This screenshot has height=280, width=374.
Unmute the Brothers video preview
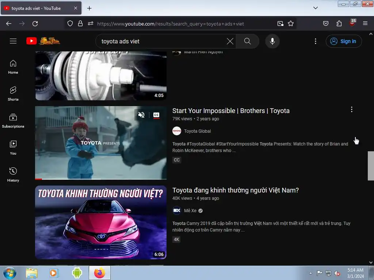coord(141,115)
